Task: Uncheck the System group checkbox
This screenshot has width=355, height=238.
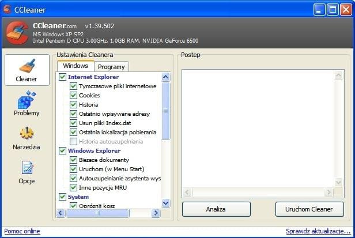Action: tap(62, 197)
